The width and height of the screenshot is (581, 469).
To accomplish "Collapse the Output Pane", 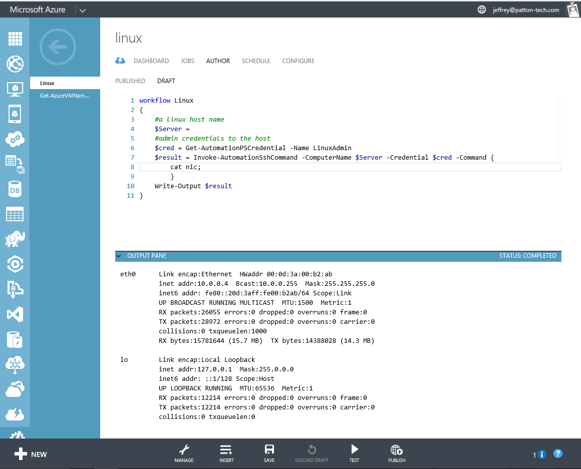I will point(119,256).
